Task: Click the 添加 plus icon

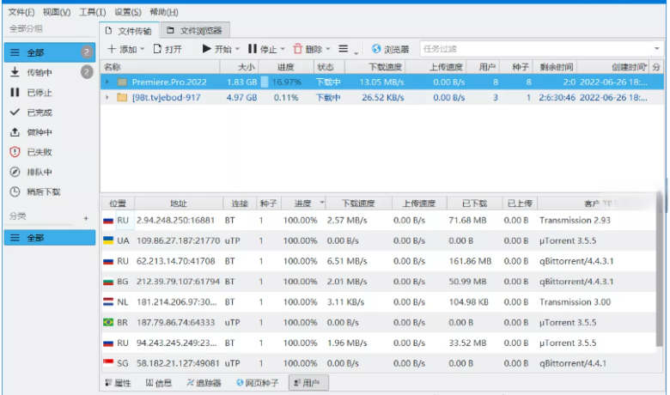Action: coord(112,49)
